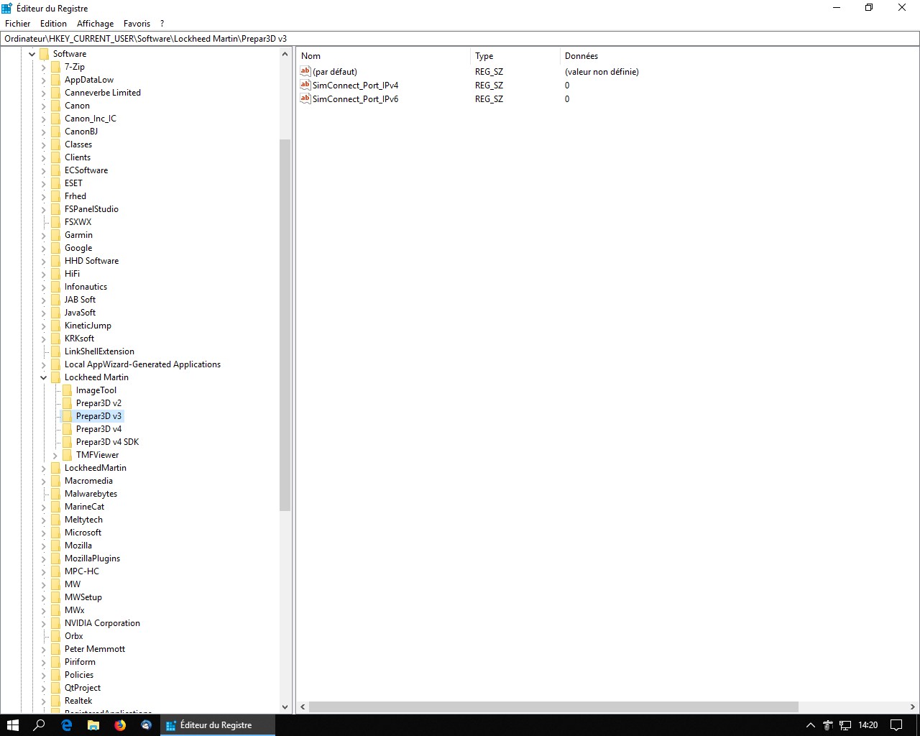
Task: Click the SimConnect_Port_IPv6 string value icon
Action: (x=305, y=98)
